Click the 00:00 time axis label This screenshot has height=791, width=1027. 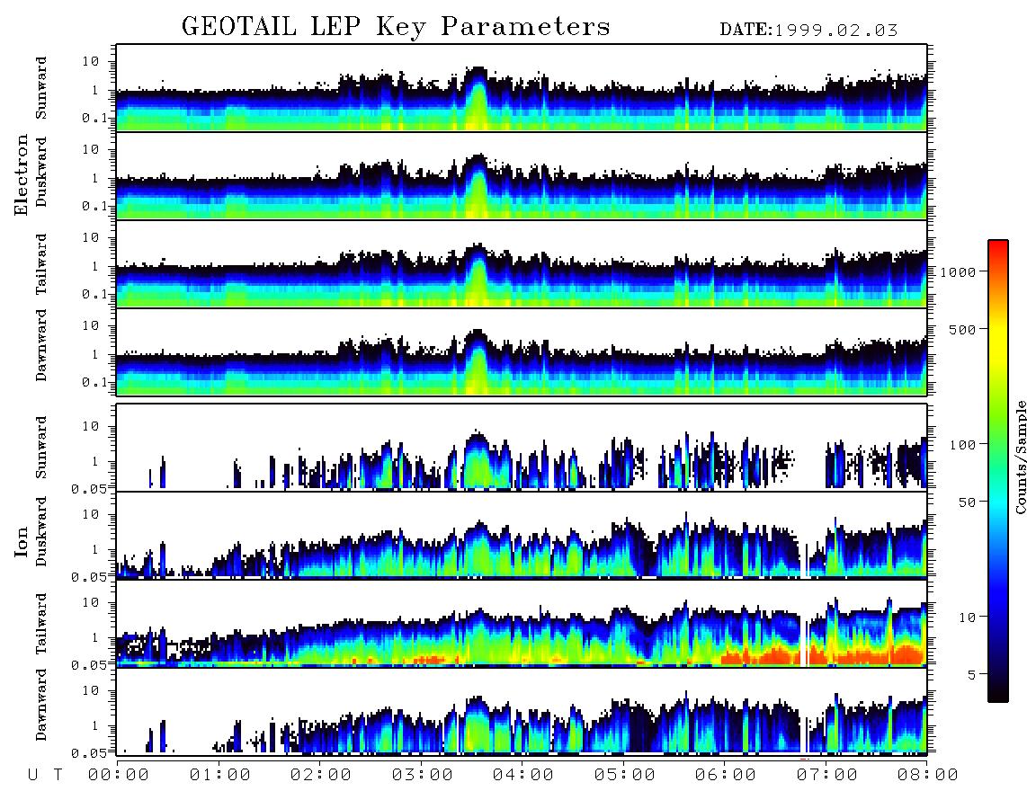pos(119,775)
